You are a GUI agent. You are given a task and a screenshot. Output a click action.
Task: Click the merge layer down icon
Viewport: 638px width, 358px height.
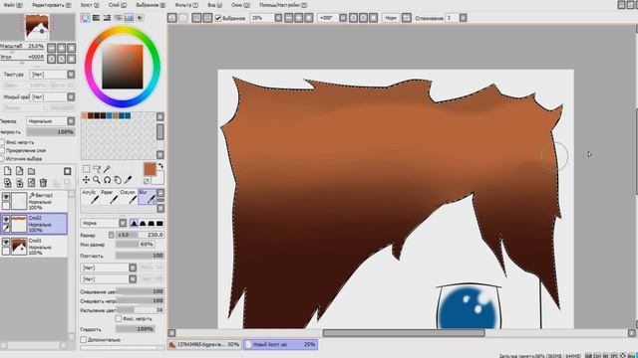[x=20, y=183]
